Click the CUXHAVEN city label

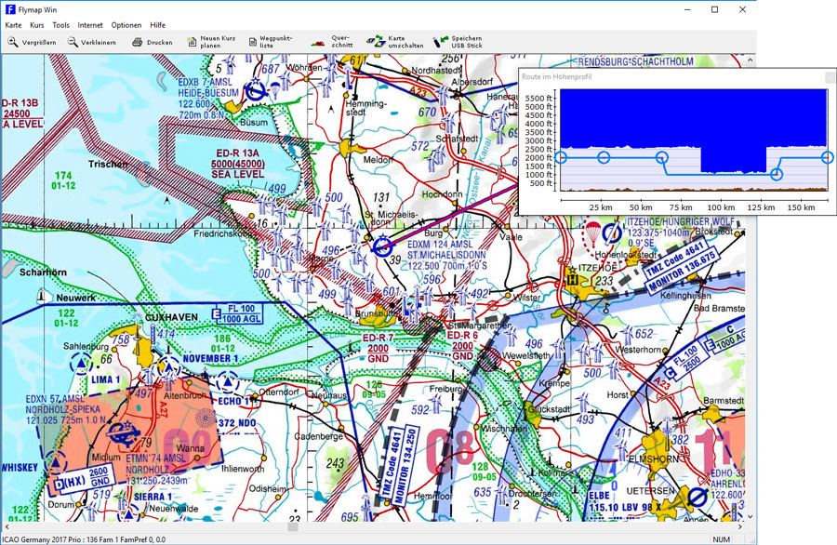171,317
